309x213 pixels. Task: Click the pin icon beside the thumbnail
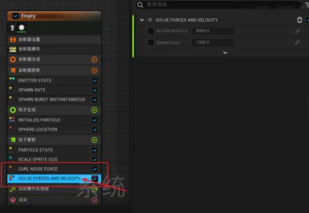(x=13, y=28)
